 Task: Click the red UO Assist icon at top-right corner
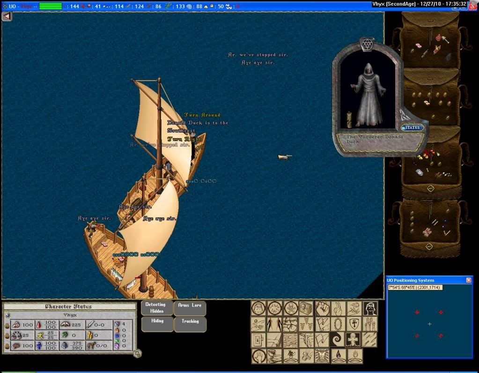(x=473, y=6)
